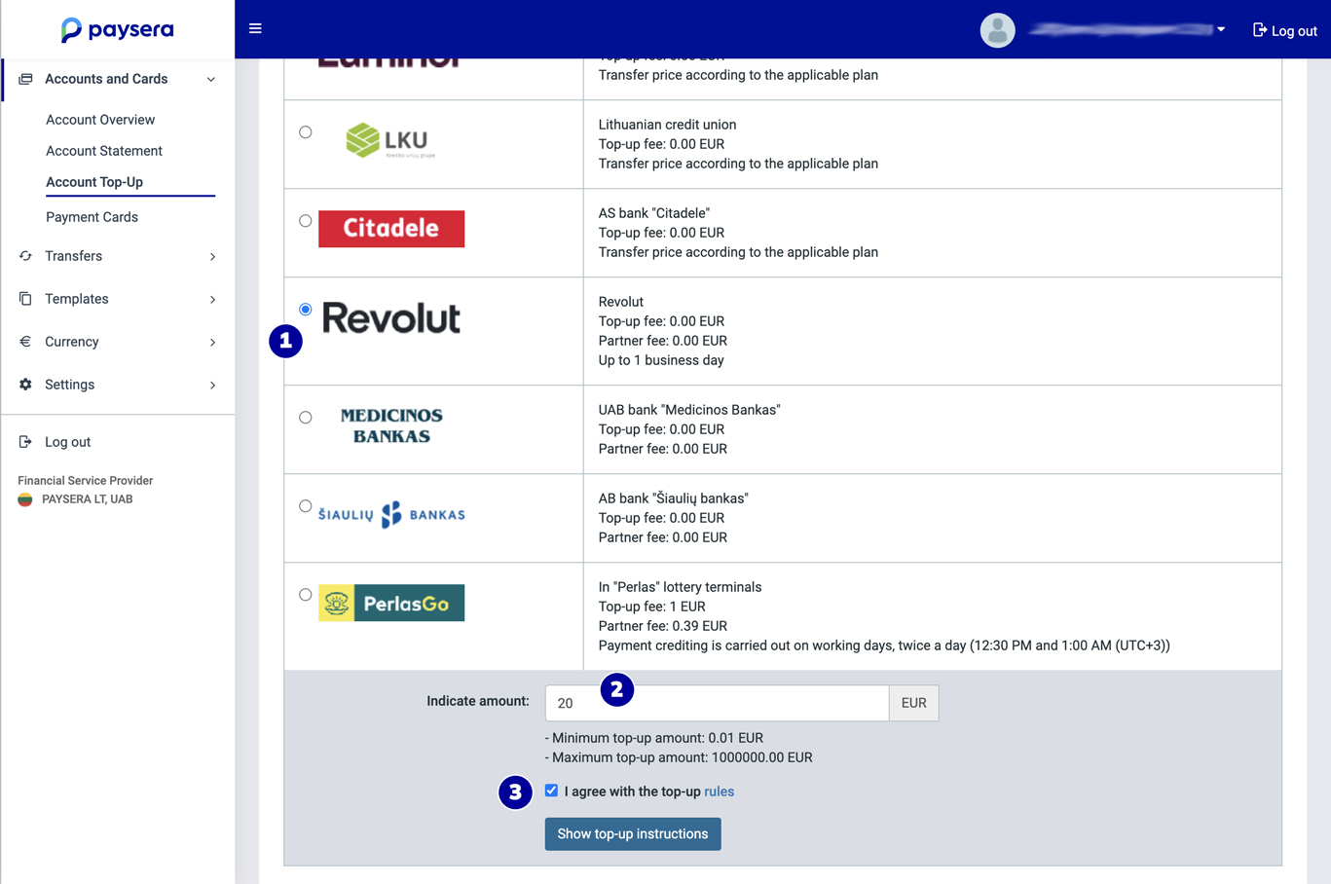Viewport: 1331px width, 884px height.
Task: Select the Revolut radio button
Action: tap(306, 310)
